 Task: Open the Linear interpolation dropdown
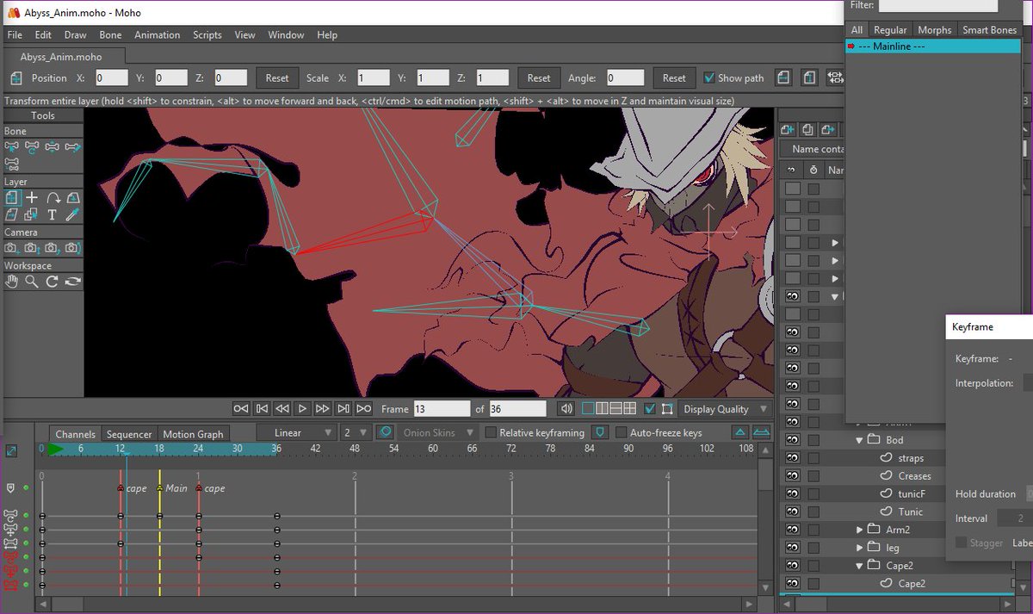click(295, 432)
